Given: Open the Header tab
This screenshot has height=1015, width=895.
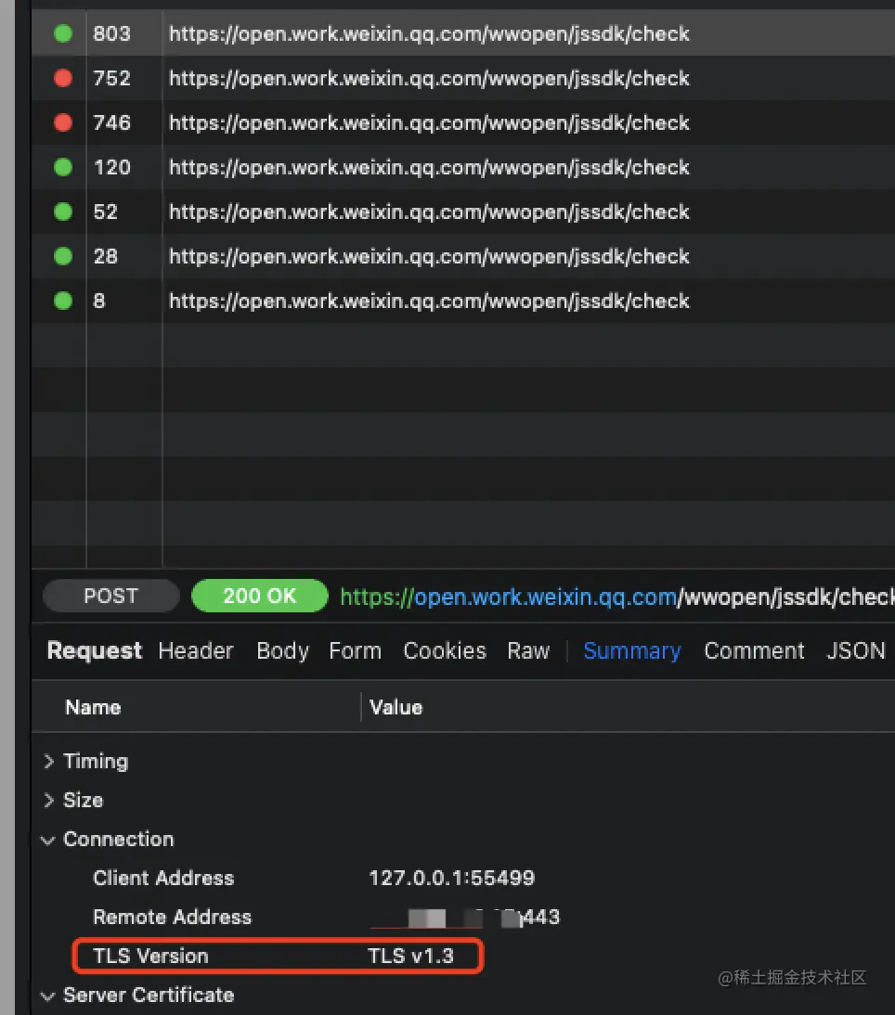Looking at the screenshot, I should [196, 651].
